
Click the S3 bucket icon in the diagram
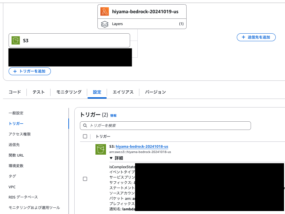click(16, 40)
